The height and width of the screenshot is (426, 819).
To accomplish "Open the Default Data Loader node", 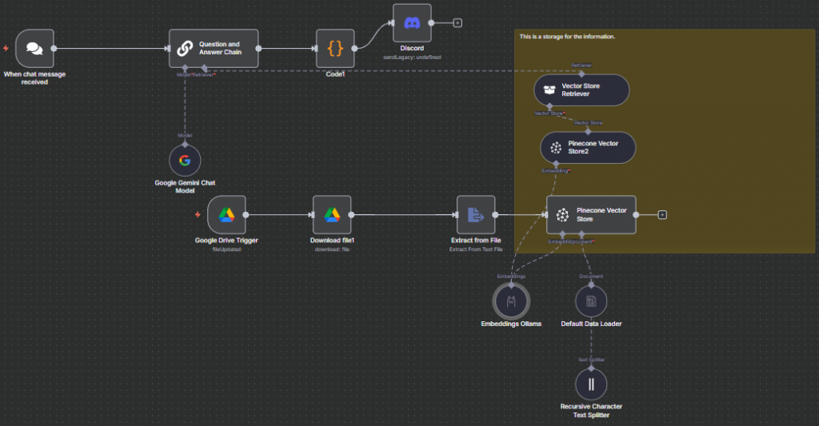I will pyautogui.click(x=591, y=301).
